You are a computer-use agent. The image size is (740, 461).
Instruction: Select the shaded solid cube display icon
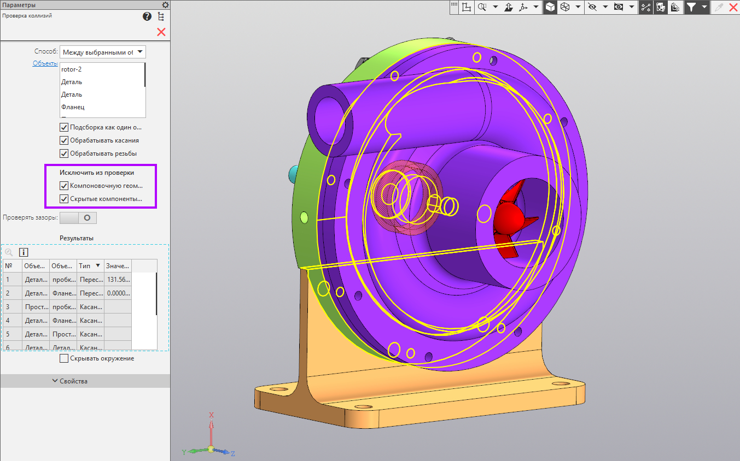[x=550, y=7]
